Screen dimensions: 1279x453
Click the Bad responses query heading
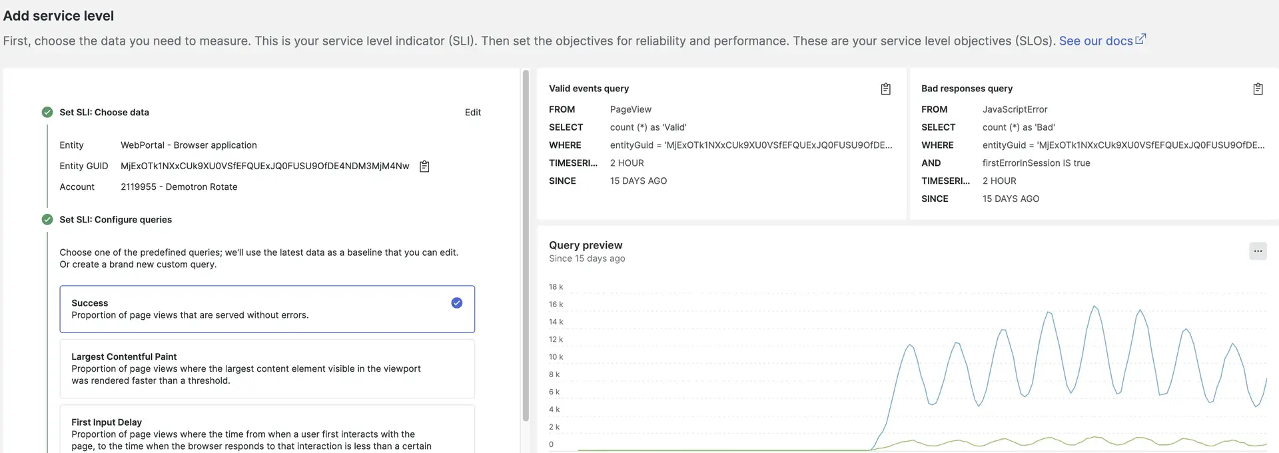point(966,89)
